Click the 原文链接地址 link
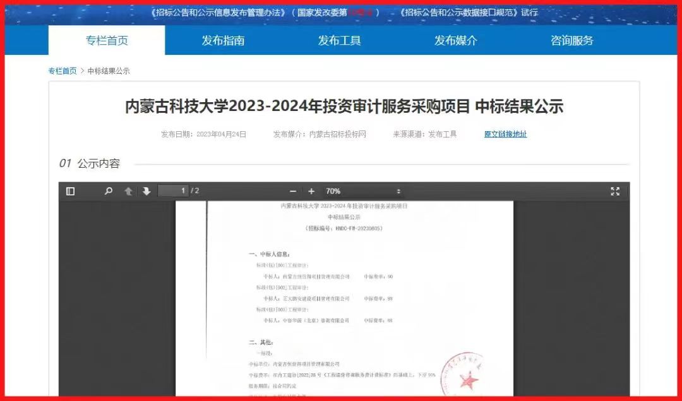Viewport: 682px width, 401px height. 505,134
